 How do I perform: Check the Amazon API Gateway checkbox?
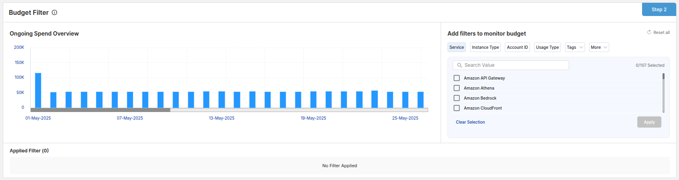click(457, 78)
